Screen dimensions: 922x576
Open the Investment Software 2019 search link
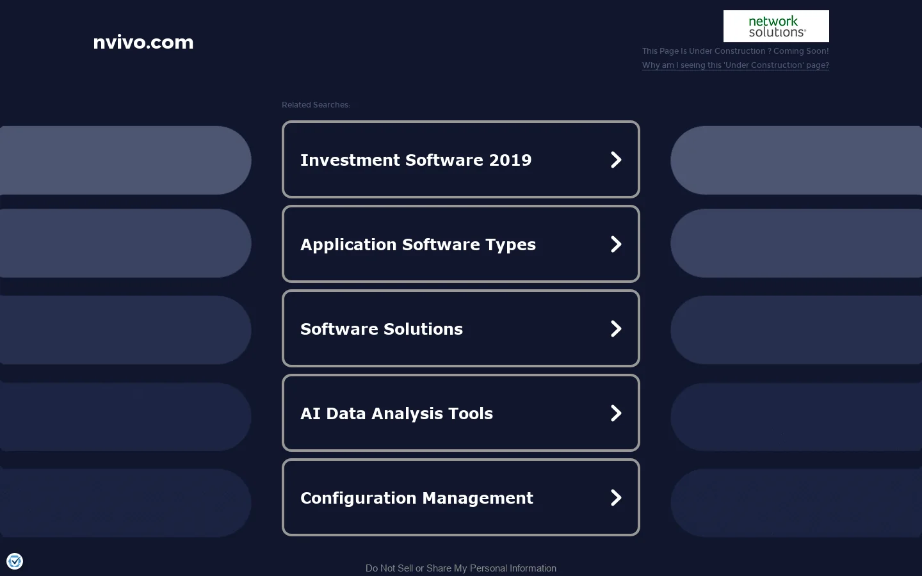[461, 159]
